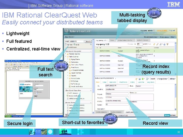Click the edit query pencil icon
The image size is (183, 137).
[157, 44]
